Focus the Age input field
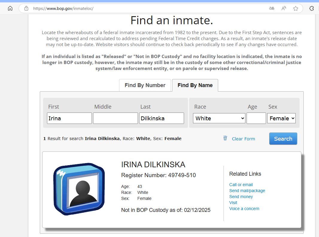Viewport: 319px width, 237px height. coord(256,118)
